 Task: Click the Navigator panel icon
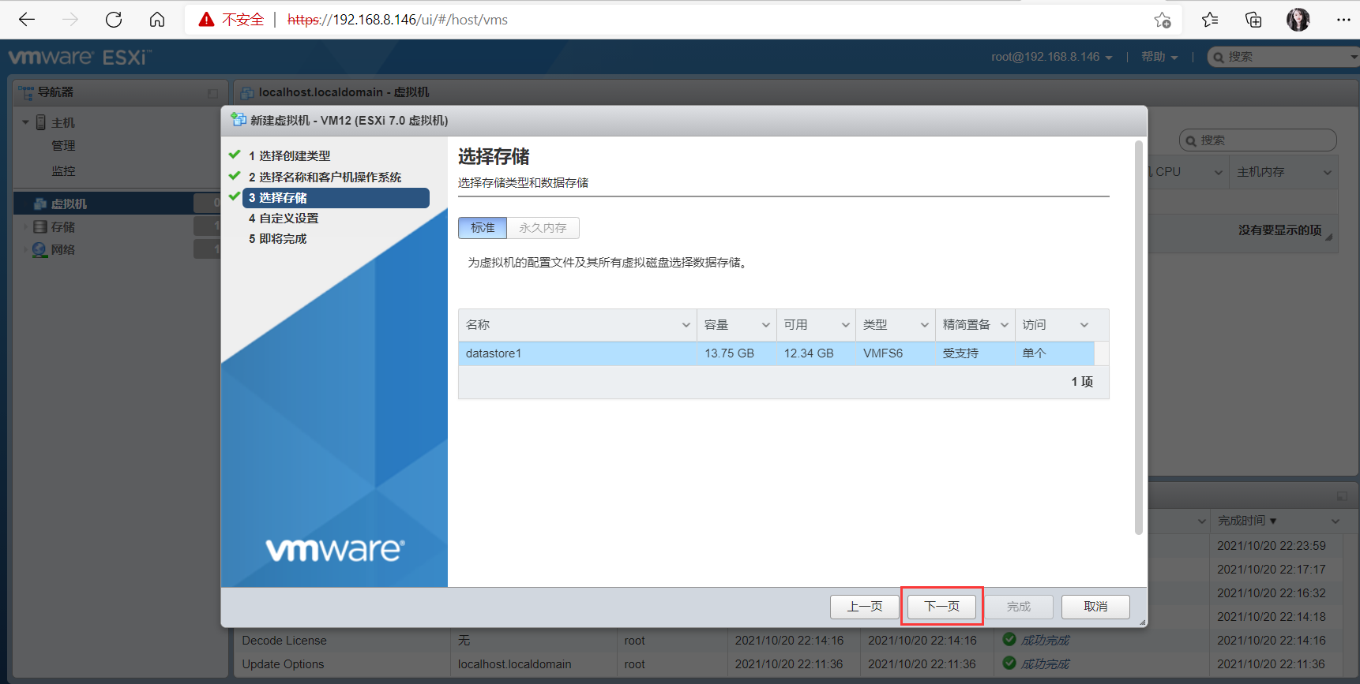pos(26,92)
